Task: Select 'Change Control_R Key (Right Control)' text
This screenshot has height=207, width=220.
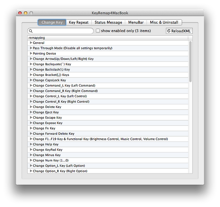Action: 61,102
